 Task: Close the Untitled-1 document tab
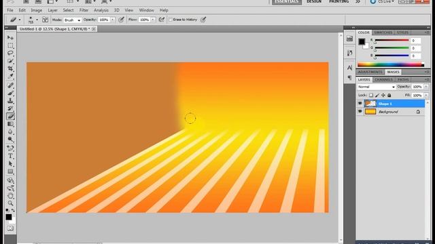94,28
